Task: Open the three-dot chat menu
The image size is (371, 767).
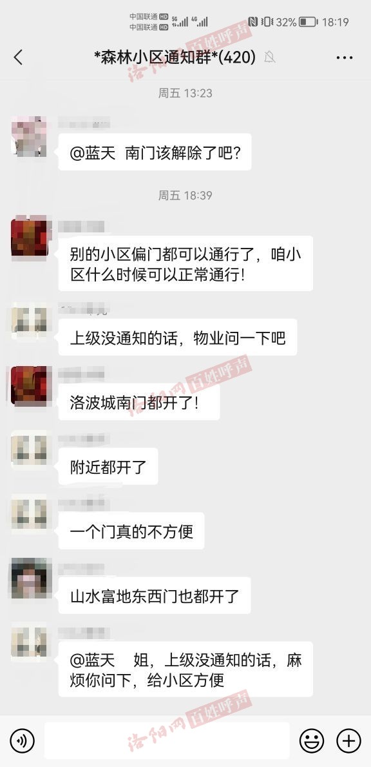Action: click(344, 57)
